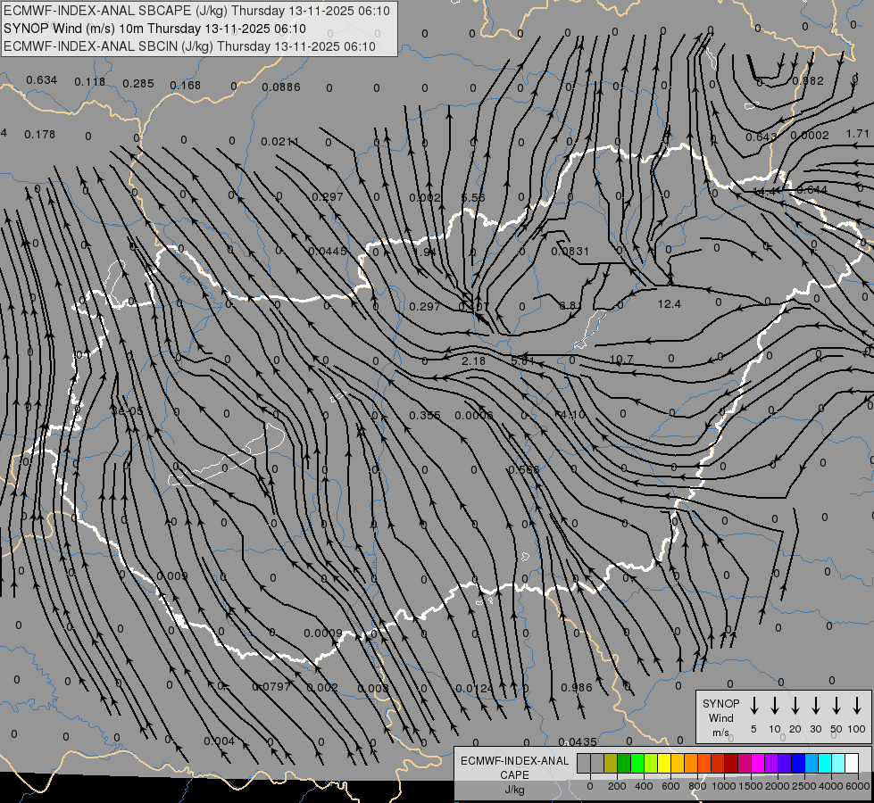Click the map value 1.71
Screen dimensions: 874x803
tap(857, 133)
